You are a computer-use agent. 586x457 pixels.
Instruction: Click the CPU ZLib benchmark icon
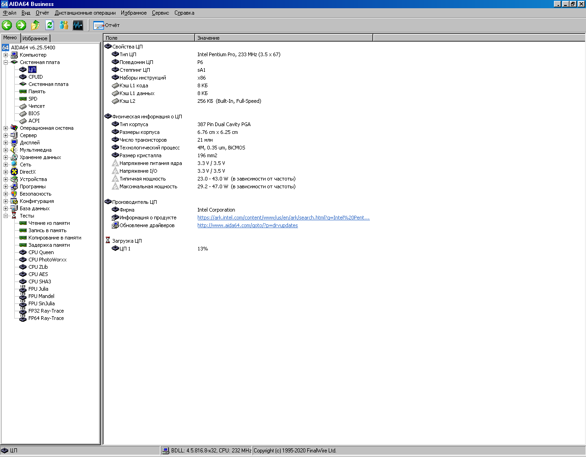tap(23, 267)
